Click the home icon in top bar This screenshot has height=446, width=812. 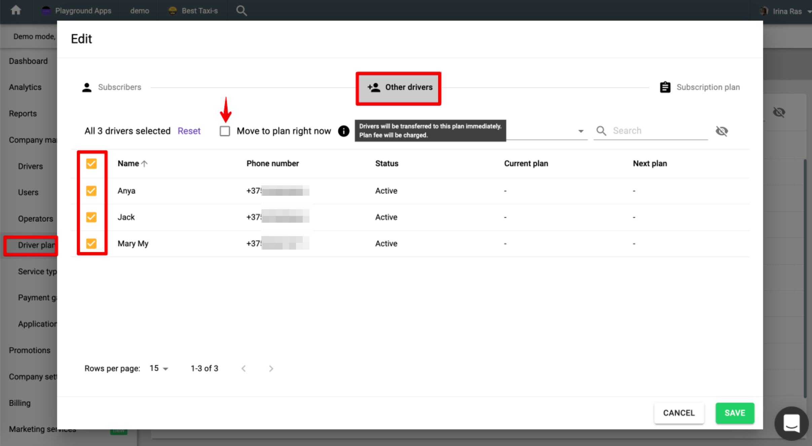point(16,10)
